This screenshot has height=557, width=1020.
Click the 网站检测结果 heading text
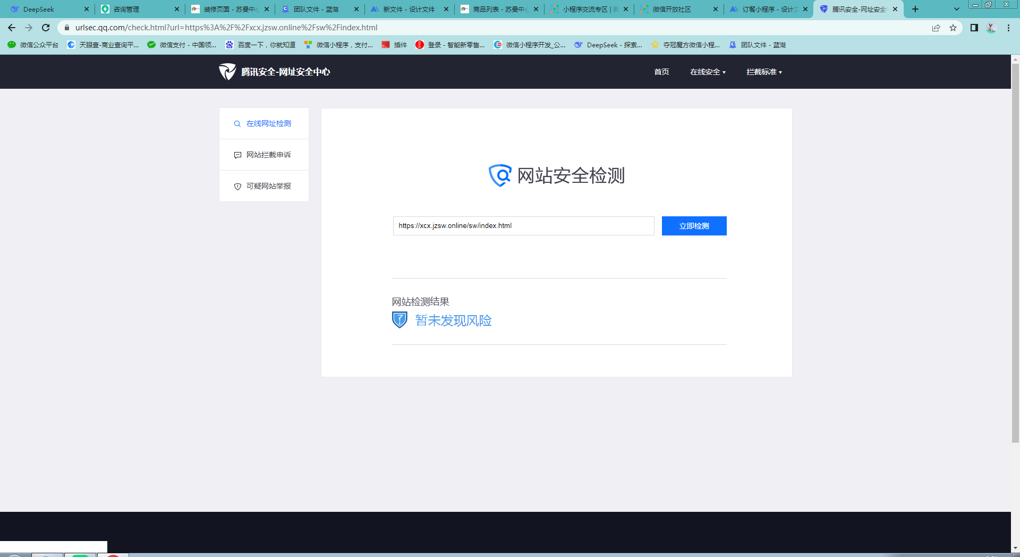[420, 302]
